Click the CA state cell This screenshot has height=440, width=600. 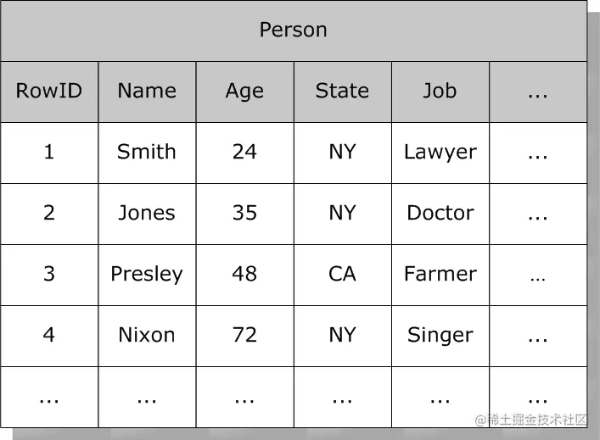342,274
